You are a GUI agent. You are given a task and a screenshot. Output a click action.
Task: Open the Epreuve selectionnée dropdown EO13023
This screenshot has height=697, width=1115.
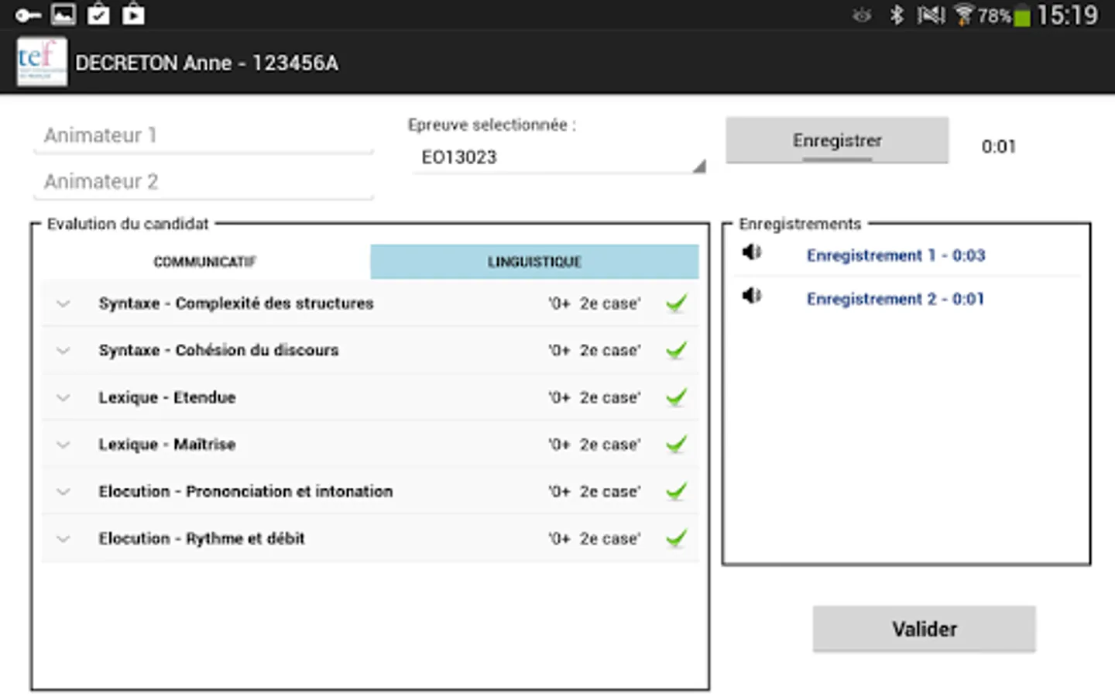(x=559, y=157)
